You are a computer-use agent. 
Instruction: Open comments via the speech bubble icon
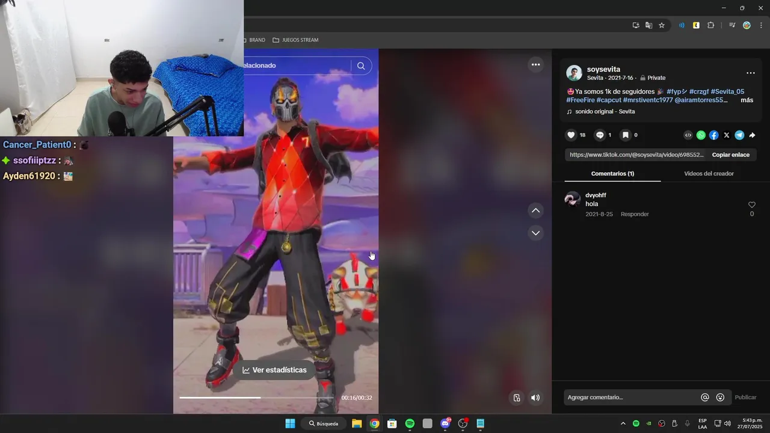point(600,135)
